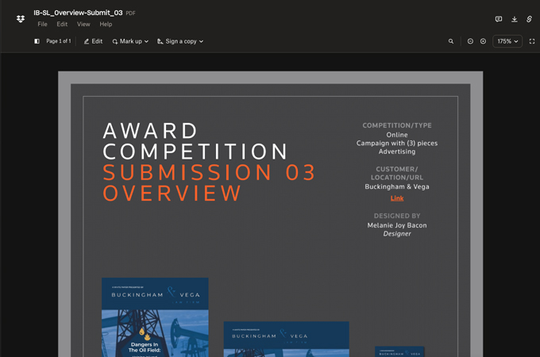Click the zoom out icon
The height and width of the screenshot is (357, 540).
pyautogui.click(x=470, y=41)
